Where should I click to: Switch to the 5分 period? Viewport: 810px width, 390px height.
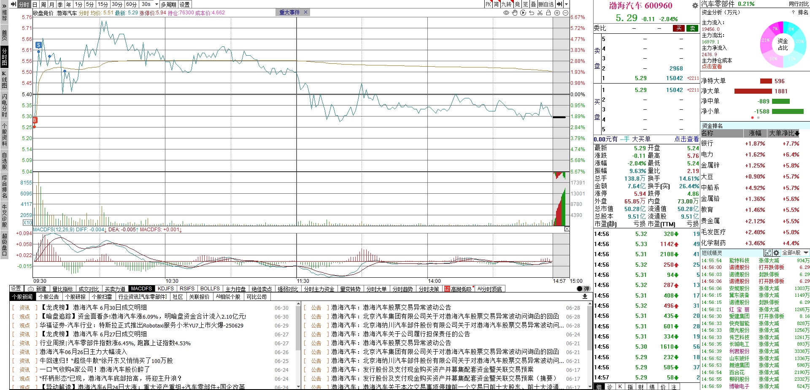pos(90,4)
